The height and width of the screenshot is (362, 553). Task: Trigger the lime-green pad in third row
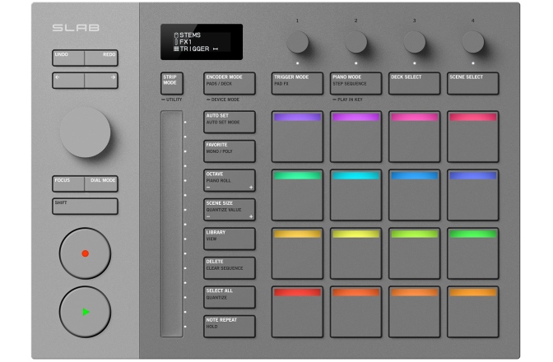click(415, 253)
